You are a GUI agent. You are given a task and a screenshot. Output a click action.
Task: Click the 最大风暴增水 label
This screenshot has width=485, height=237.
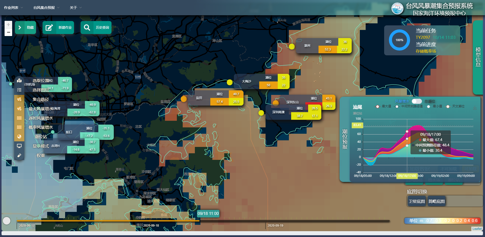[x=41, y=109]
